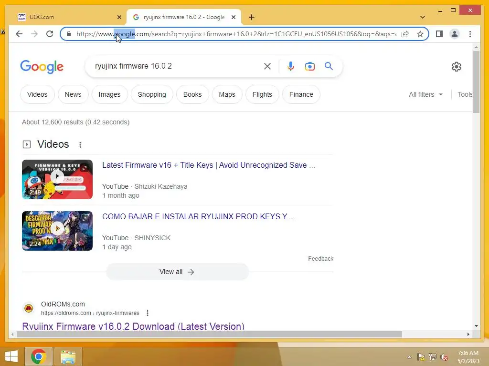Open the taskbar clock and date

pyautogui.click(x=468, y=356)
